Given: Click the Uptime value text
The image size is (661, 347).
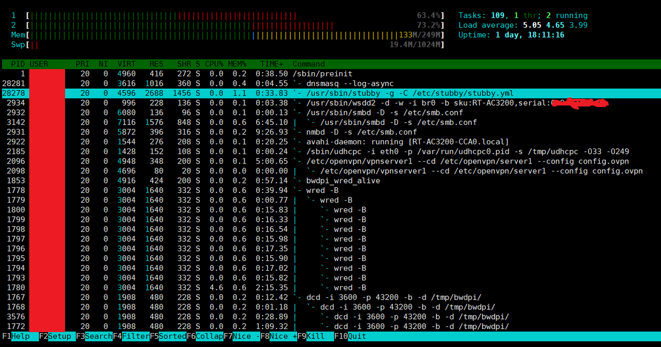Looking at the screenshot, I should tap(530, 35).
